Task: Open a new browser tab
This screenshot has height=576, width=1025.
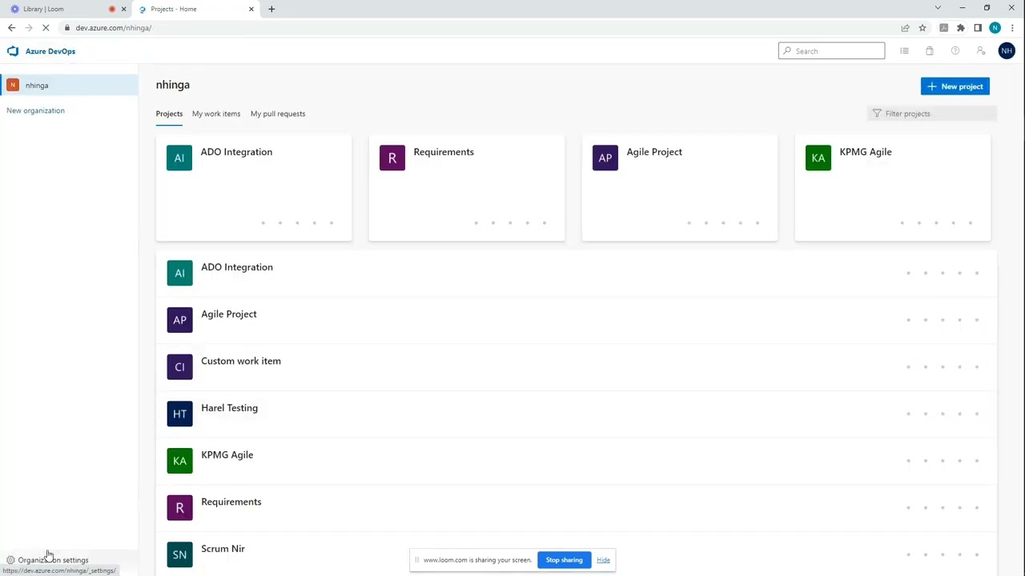Action: pyautogui.click(x=271, y=9)
